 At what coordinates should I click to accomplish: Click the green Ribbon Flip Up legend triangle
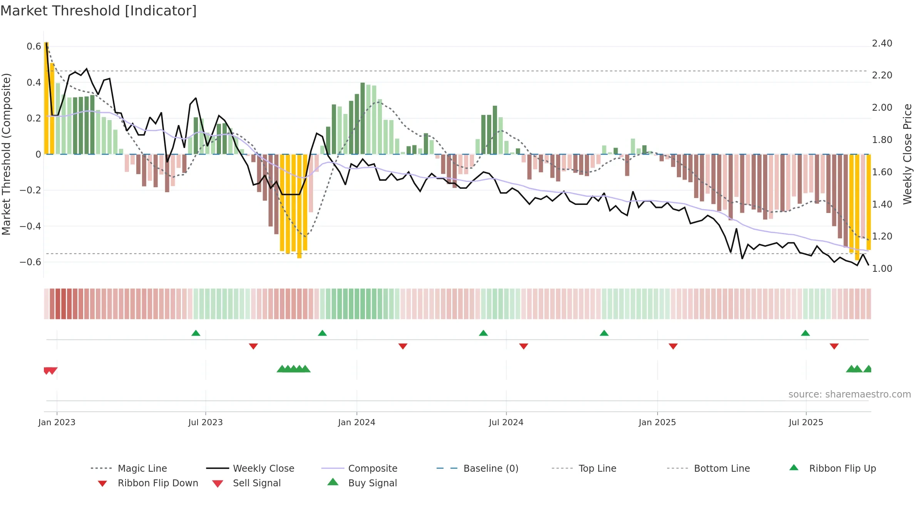tap(794, 467)
